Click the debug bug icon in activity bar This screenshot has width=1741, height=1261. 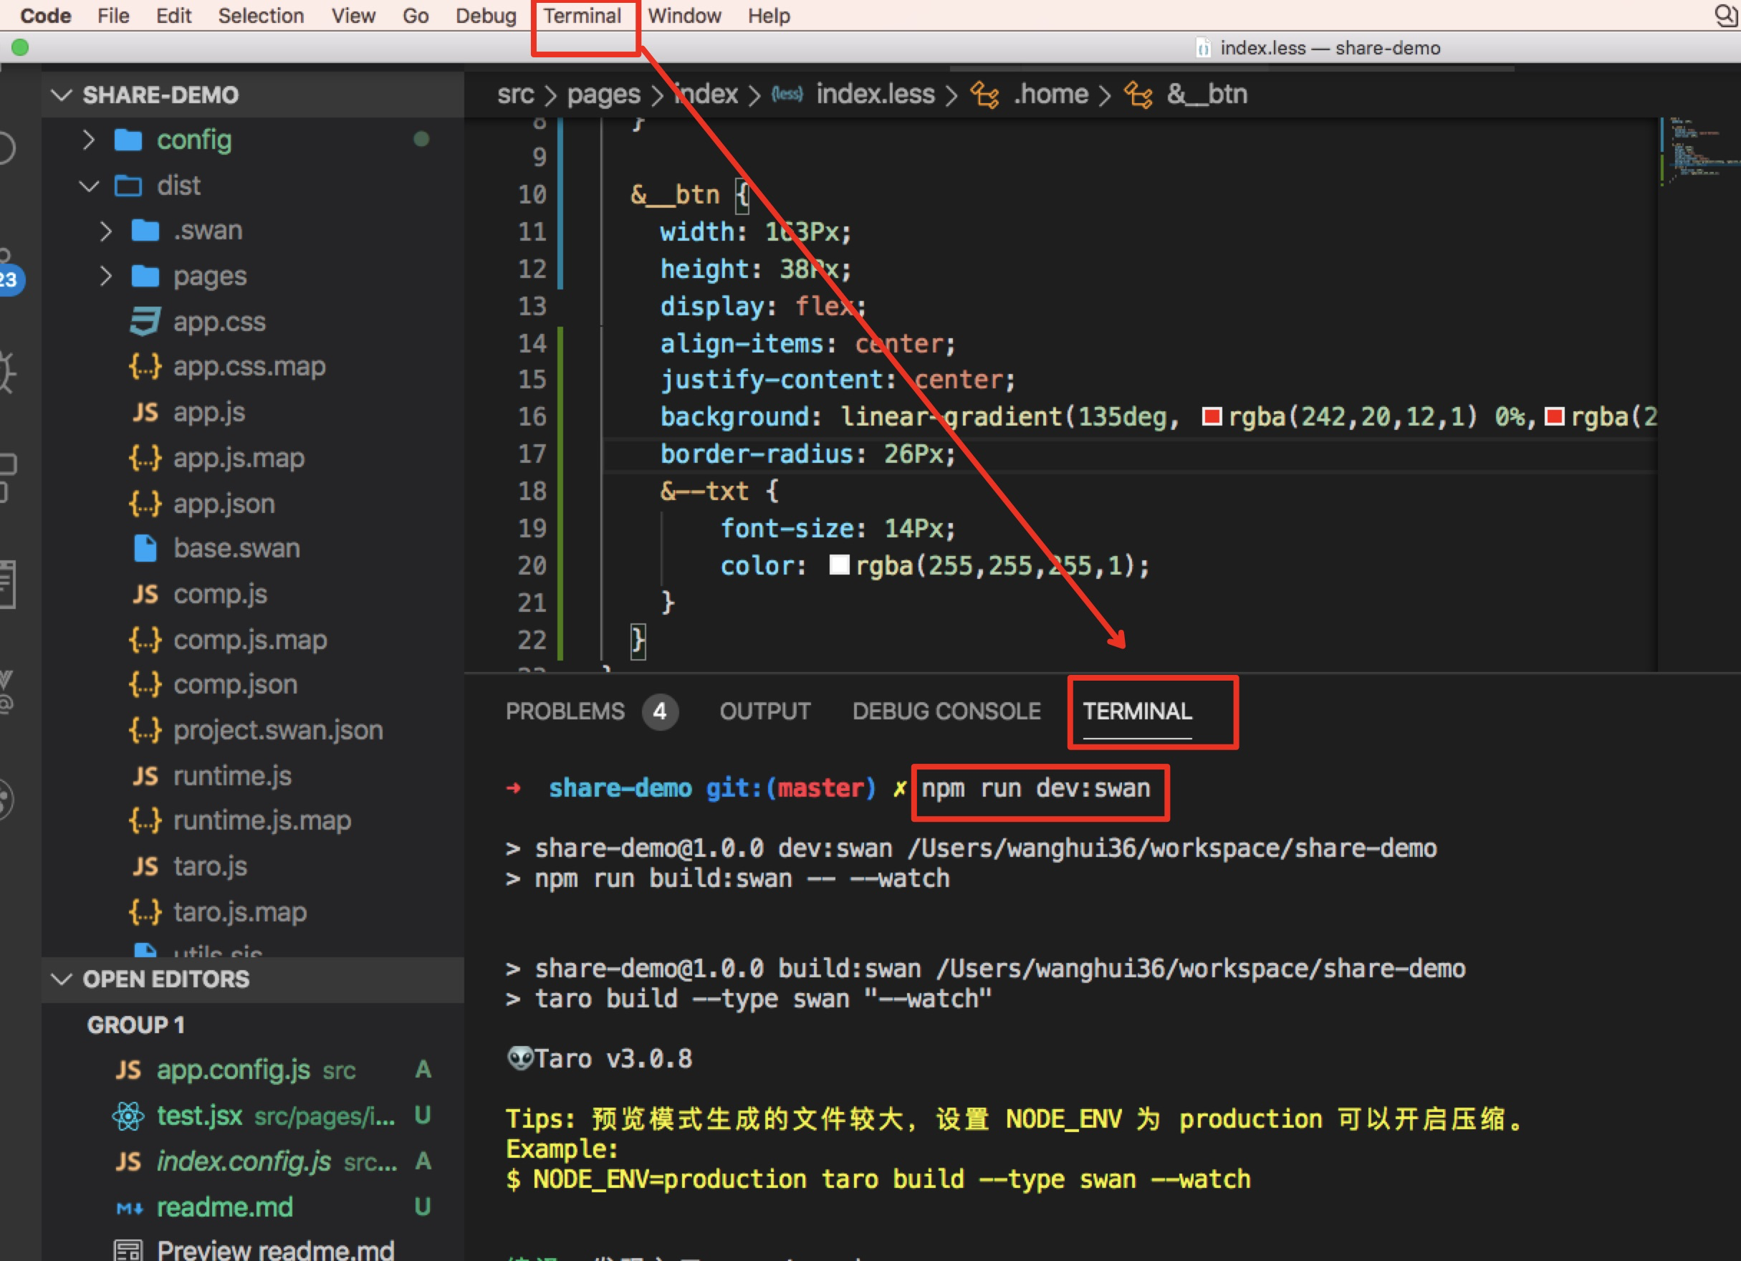coord(6,373)
